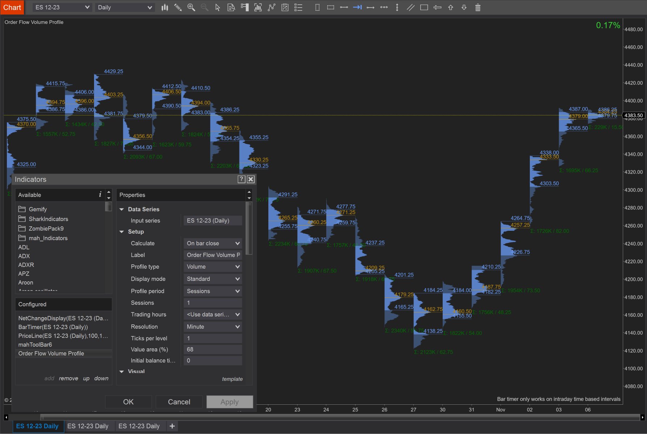Screen dimensions: 647x434
Task: Open the Trading hours dropdown
Action: 213,314
